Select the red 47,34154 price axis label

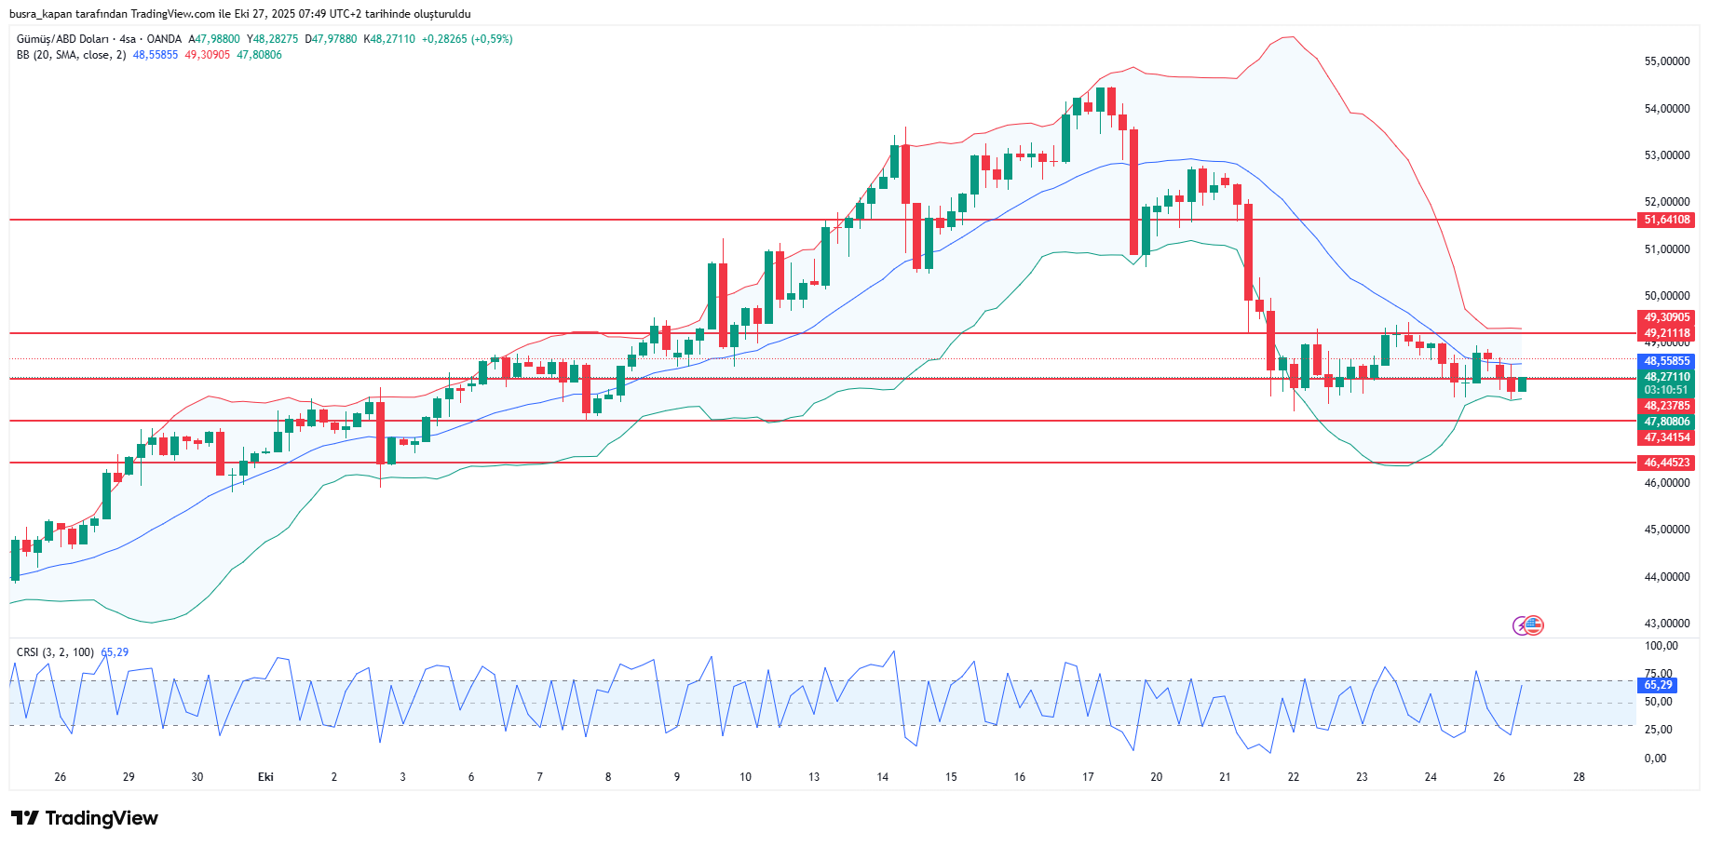(1666, 437)
